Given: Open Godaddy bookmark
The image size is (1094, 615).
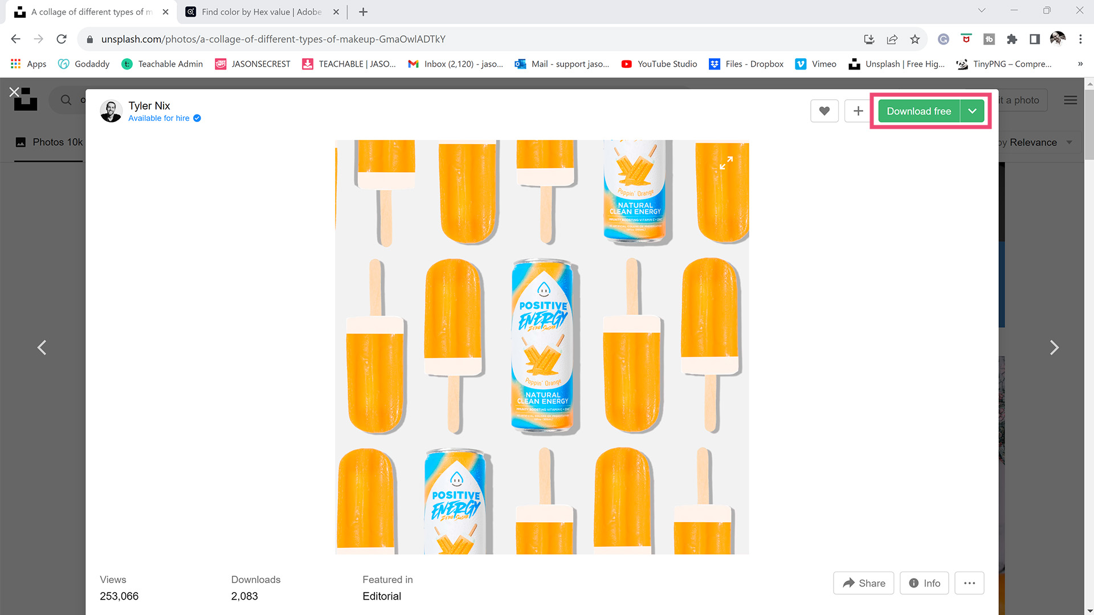Looking at the screenshot, I should pyautogui.click(x=84, y=64).
